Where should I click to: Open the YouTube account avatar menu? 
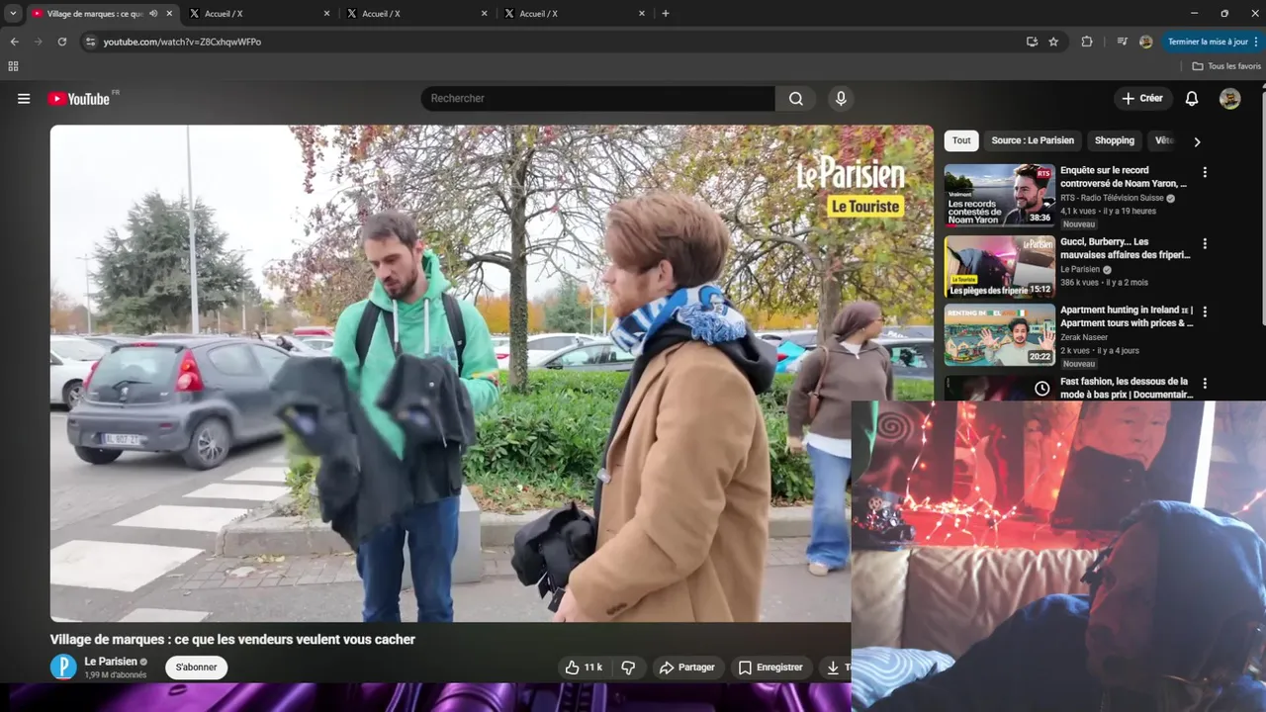(1229, 98)
